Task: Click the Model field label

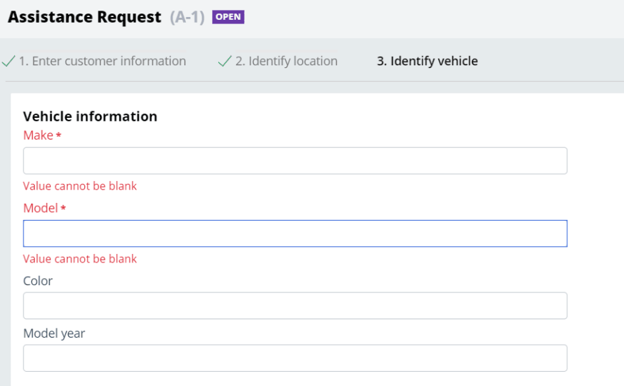Action: (40, 208)
